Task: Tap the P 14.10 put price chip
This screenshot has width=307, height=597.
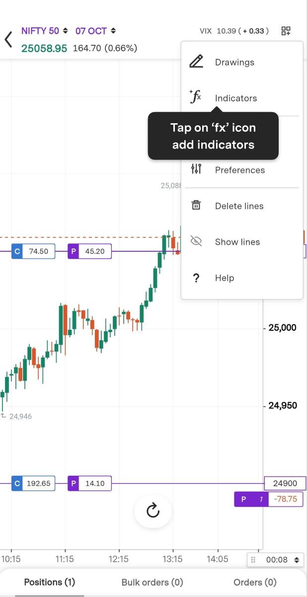Action: coord(89,483)
